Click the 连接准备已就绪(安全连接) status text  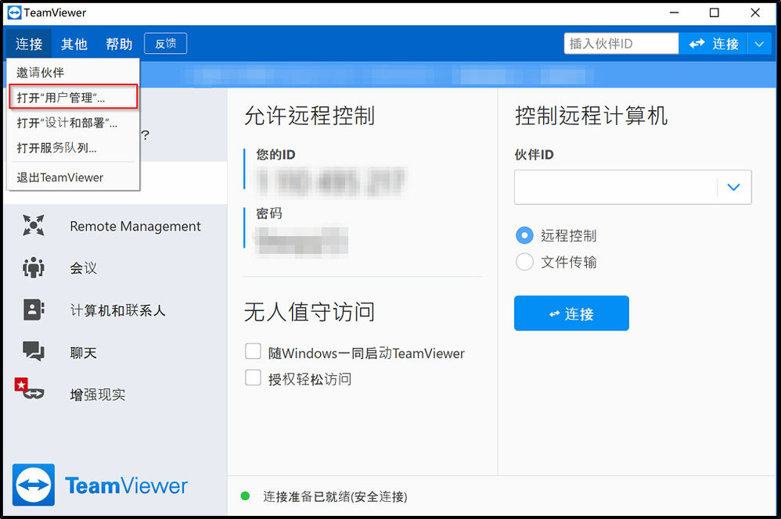(x=335, y=496)
